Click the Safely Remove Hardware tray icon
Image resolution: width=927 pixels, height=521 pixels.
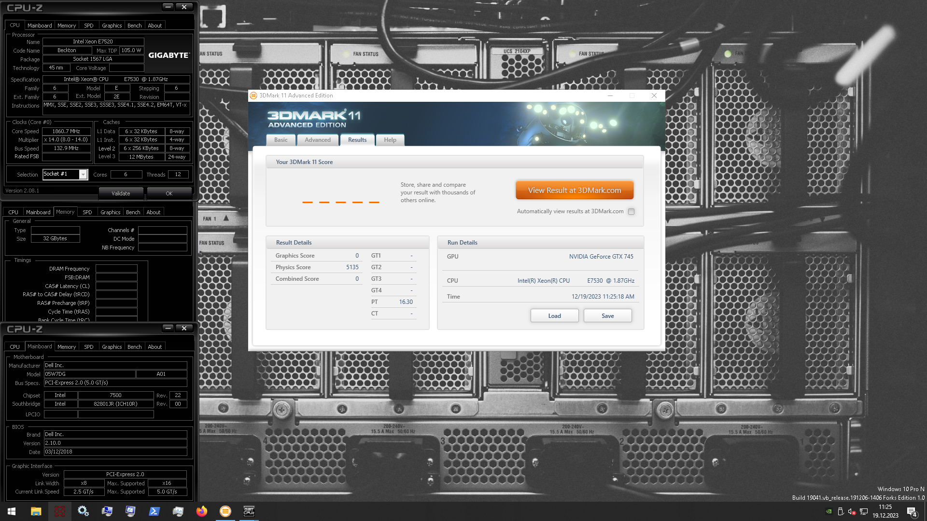pos(841,511)
